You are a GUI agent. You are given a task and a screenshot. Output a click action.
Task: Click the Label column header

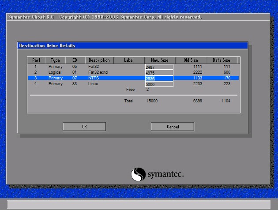(x=129, y=60)
